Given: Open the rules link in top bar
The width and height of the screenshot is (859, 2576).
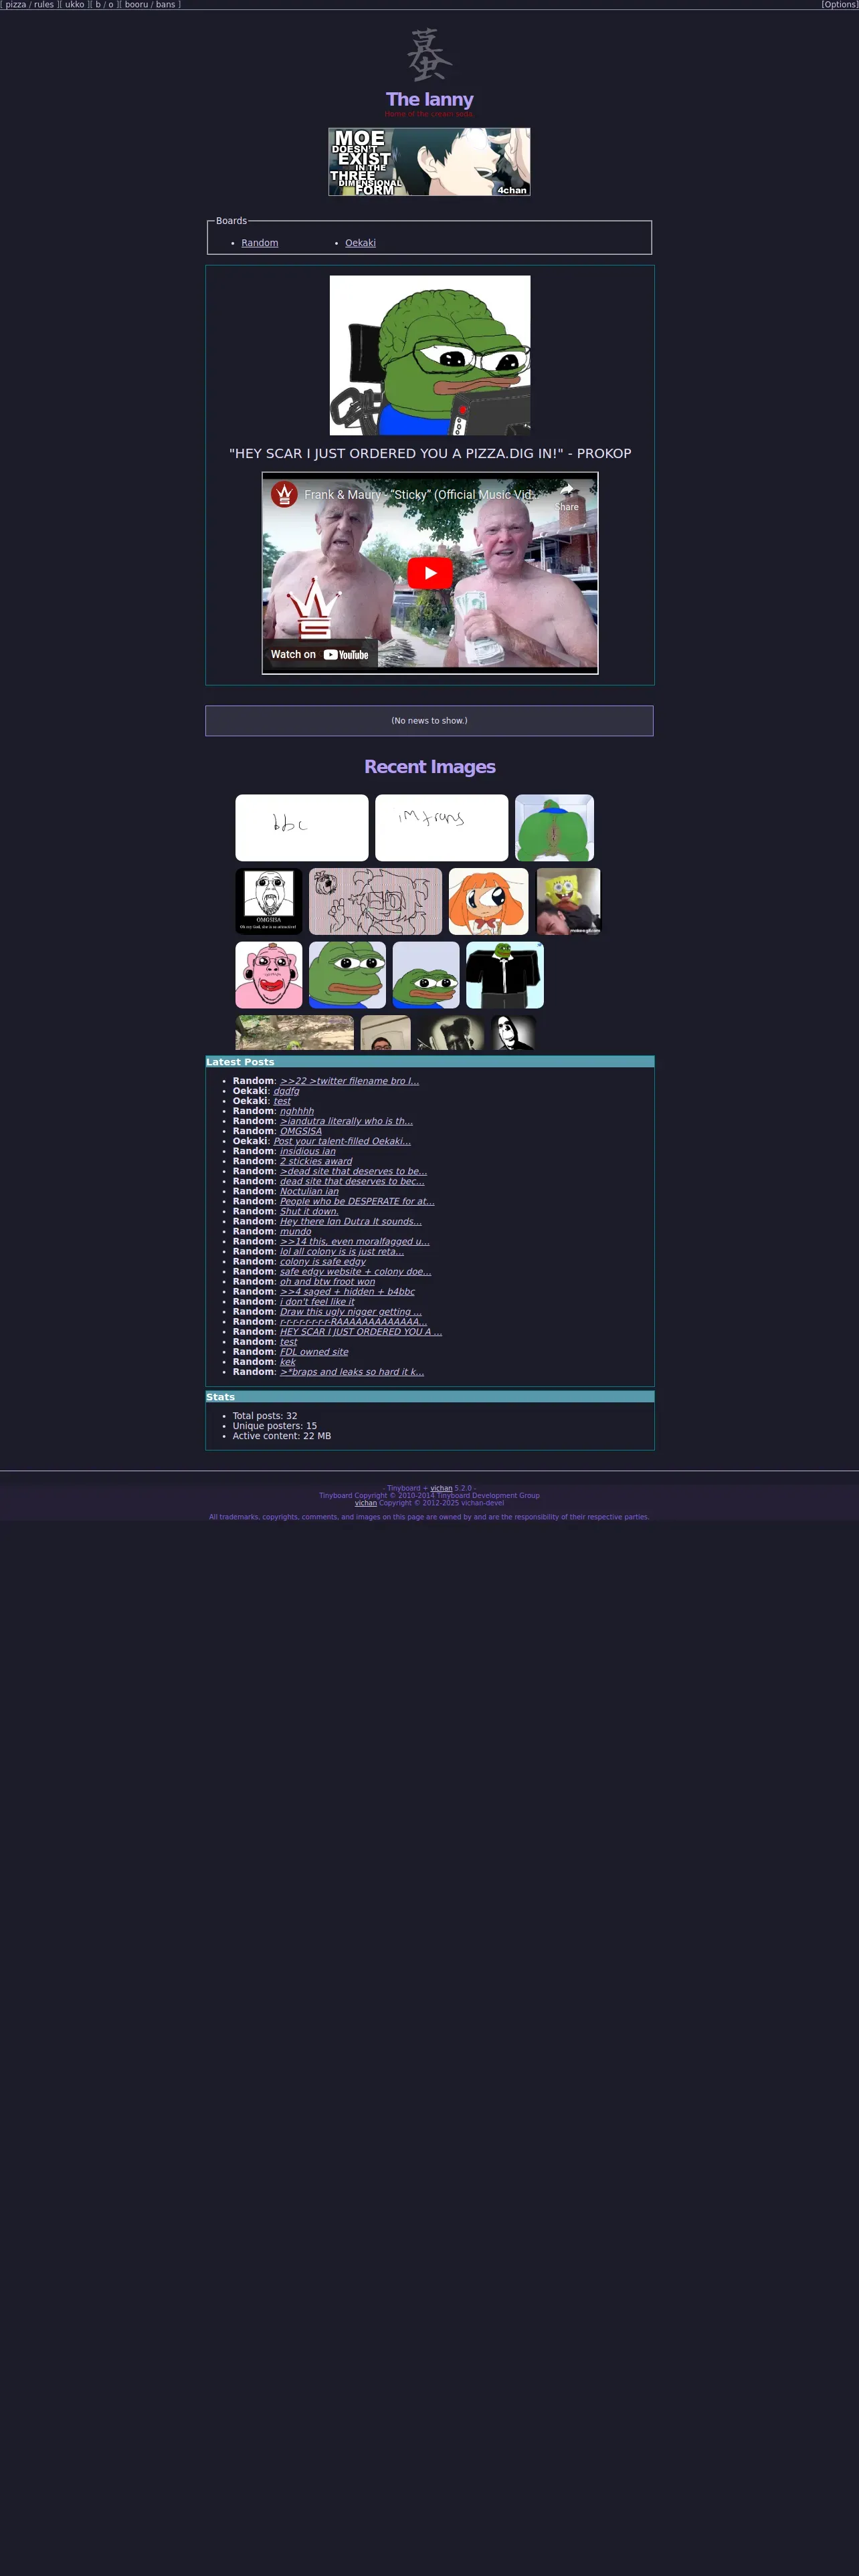Looking at the screenshot, I should click(x=44, y=5).
